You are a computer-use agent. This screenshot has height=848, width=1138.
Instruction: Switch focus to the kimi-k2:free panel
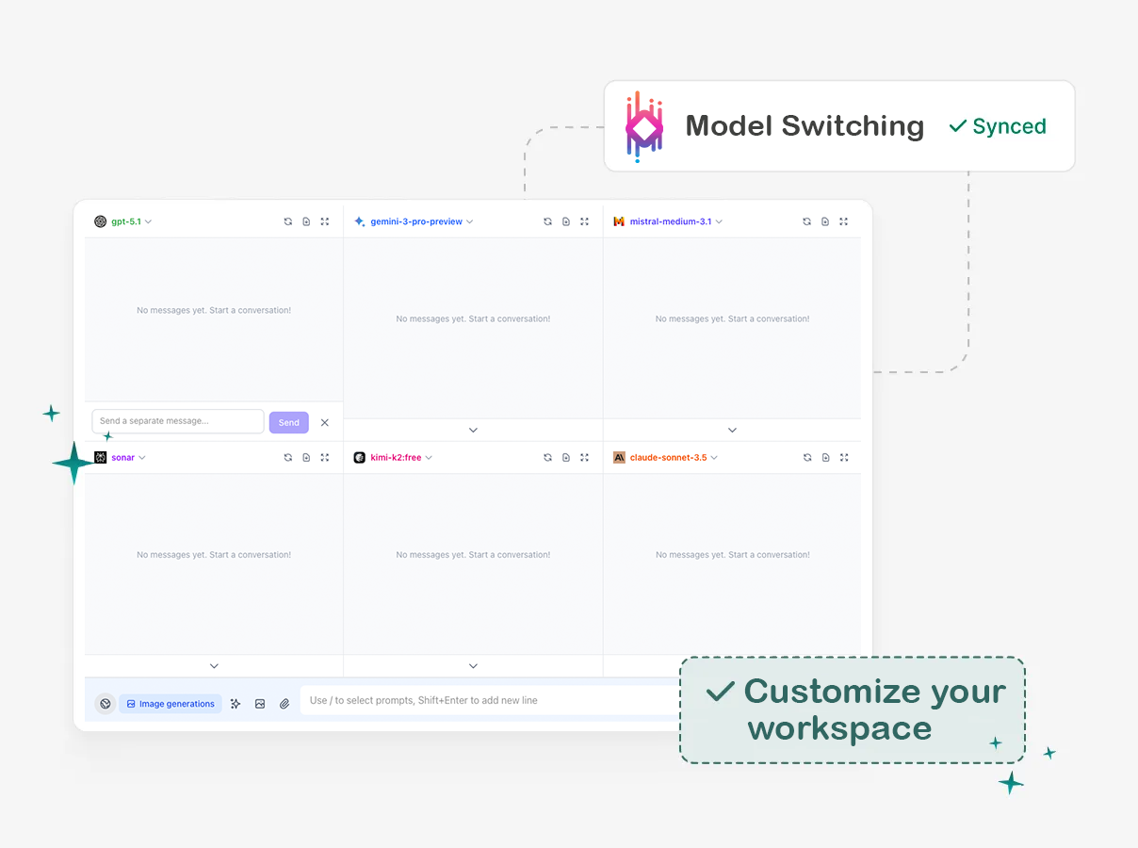point(396,457)
